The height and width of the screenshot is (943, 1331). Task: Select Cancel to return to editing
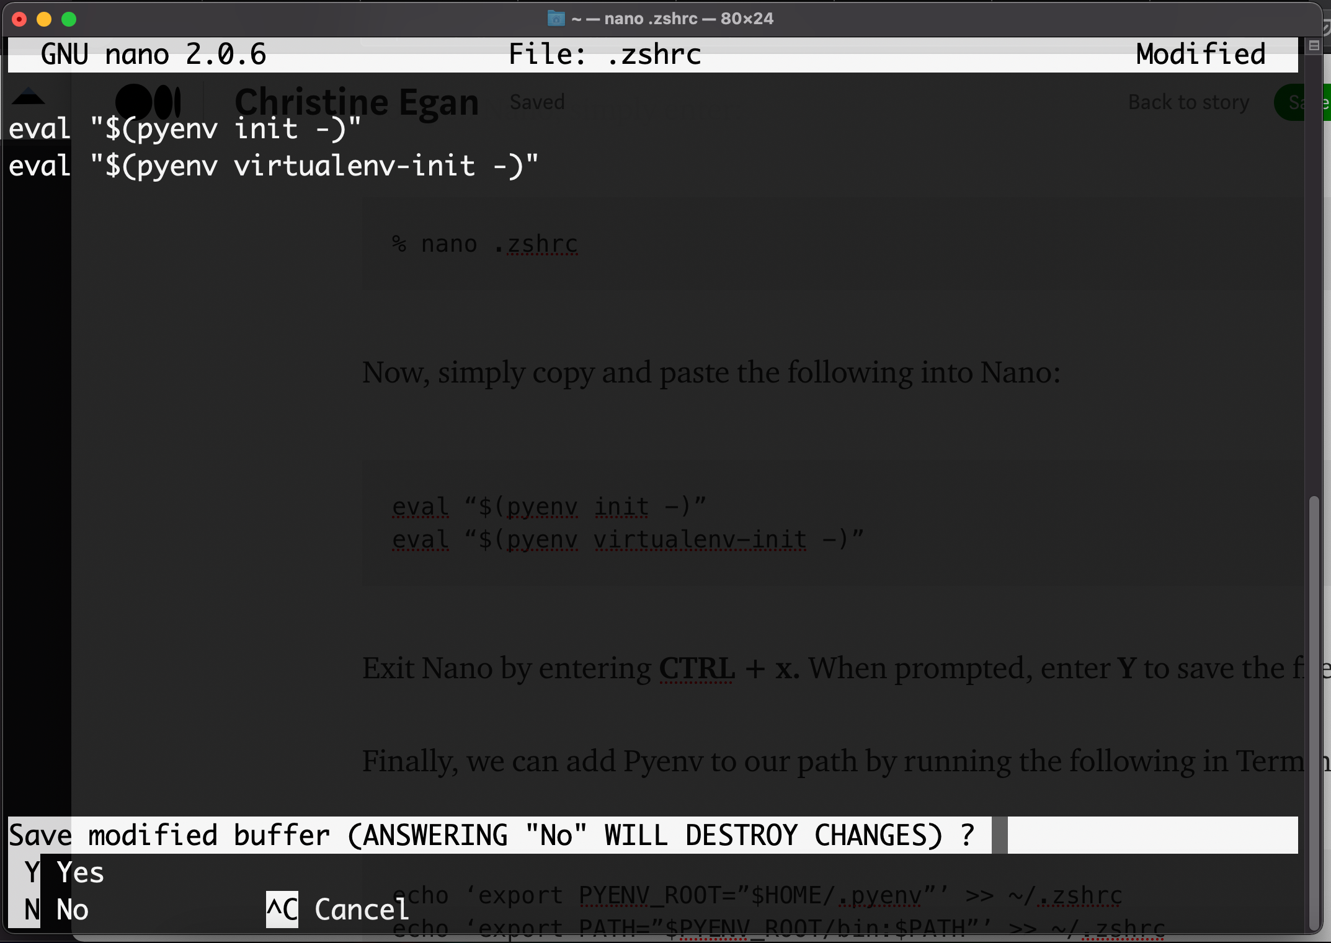(362, 910)
